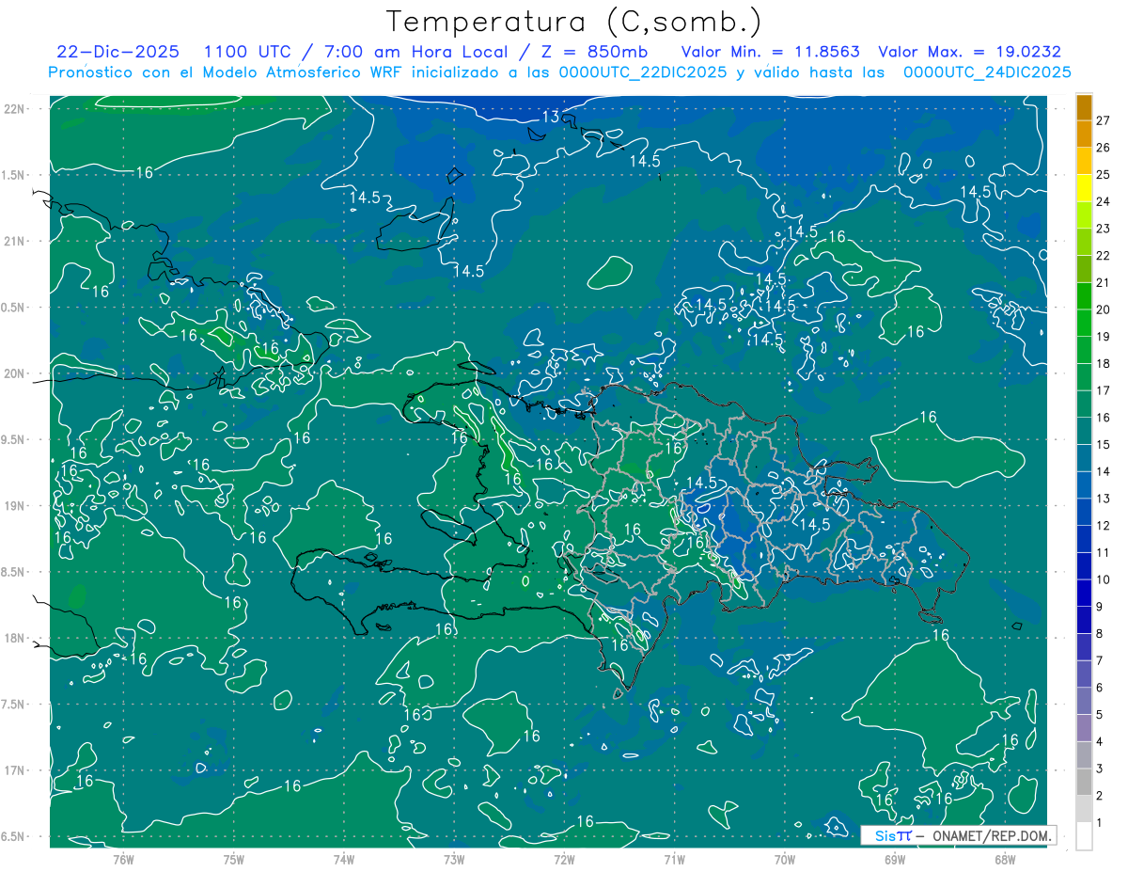1128x872 pixels.
Task: Click the '20N' latitude axis label
Action: pos(14,373)
